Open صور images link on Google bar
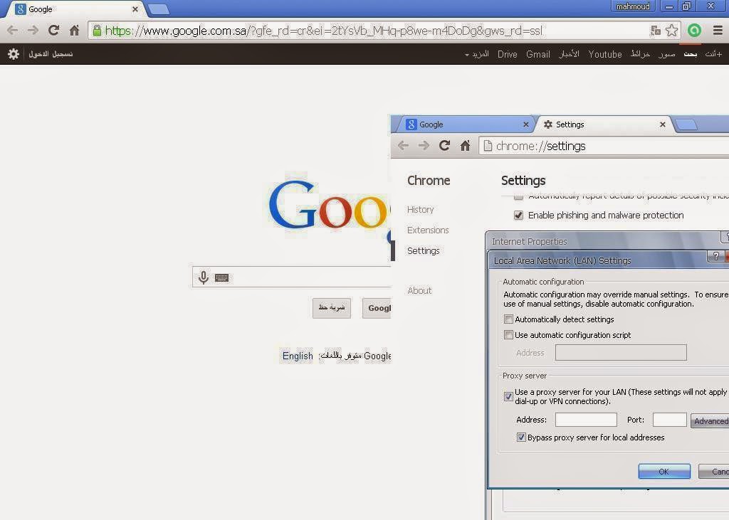729x520 pixels. click(x=666, y=54)
